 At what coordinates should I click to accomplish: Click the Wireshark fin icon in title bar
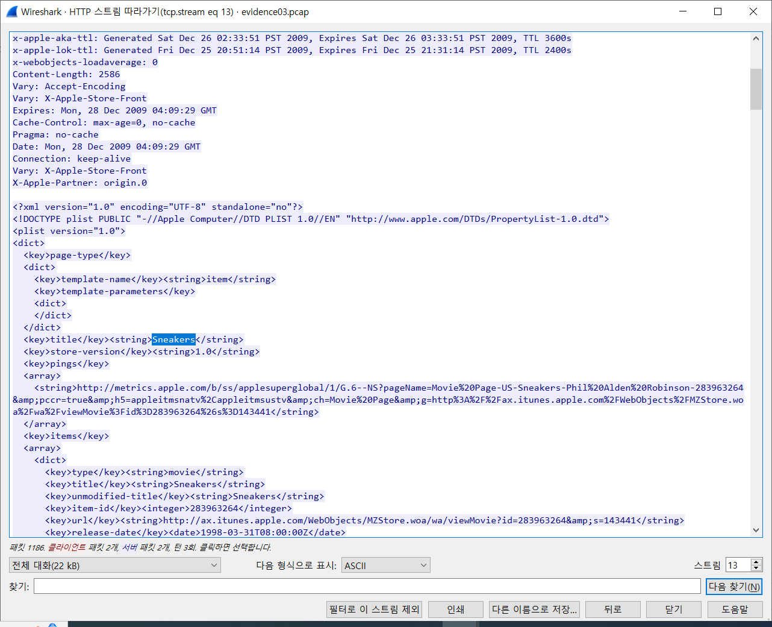point(12,11)
